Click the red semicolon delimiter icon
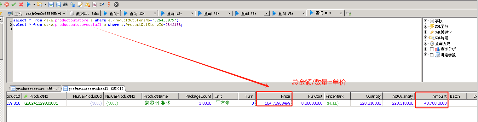Screen dimensions: 478x122 click(109, 4)
